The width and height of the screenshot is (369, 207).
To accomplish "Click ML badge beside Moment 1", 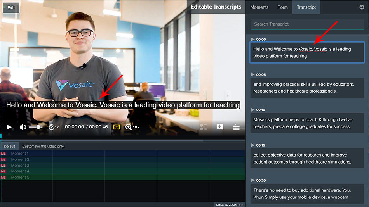I will [x=3, y=154].
